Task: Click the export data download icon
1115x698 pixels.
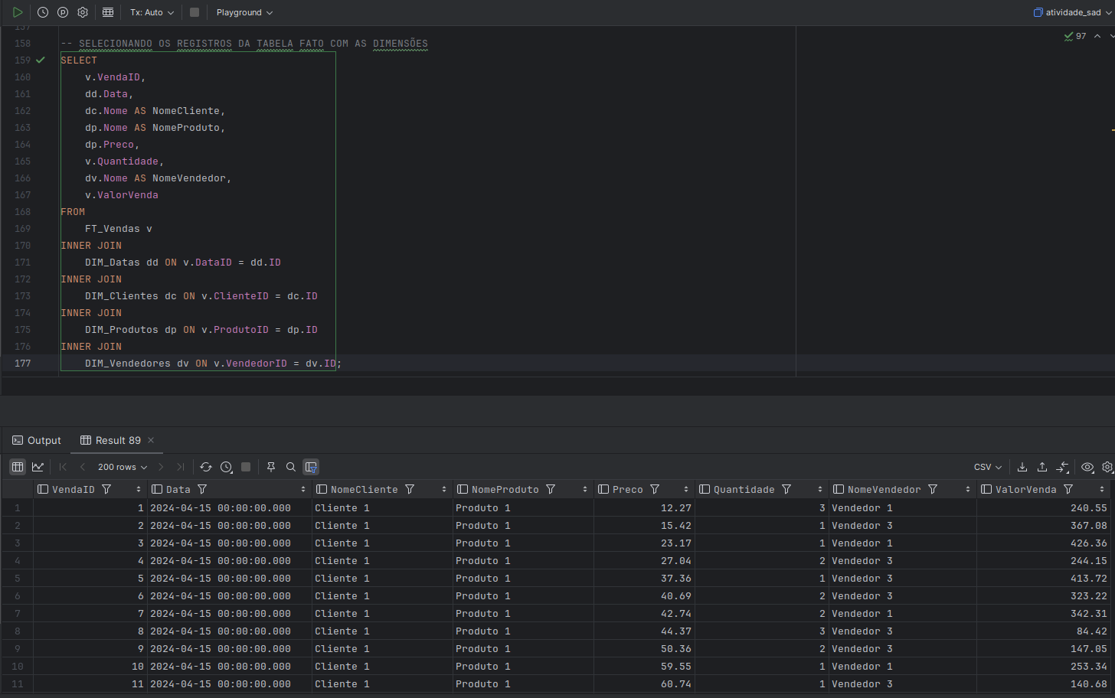Action: 1022,467
